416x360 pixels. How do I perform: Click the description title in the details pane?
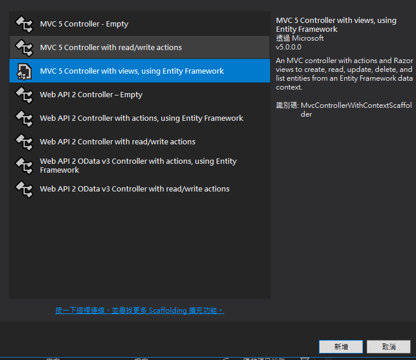(x=336, y=25)
